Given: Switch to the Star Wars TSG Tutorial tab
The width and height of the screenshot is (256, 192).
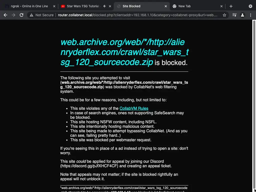Looking at the screenshot, I should click(x=83, y=6).
